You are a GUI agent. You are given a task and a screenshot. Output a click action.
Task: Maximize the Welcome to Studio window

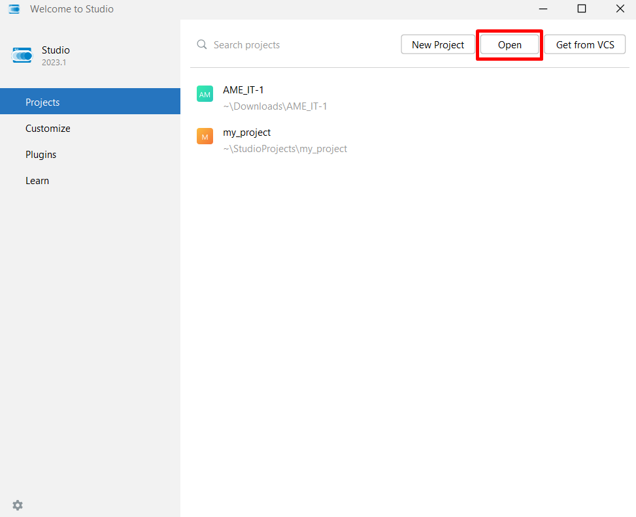click(581, 9)
